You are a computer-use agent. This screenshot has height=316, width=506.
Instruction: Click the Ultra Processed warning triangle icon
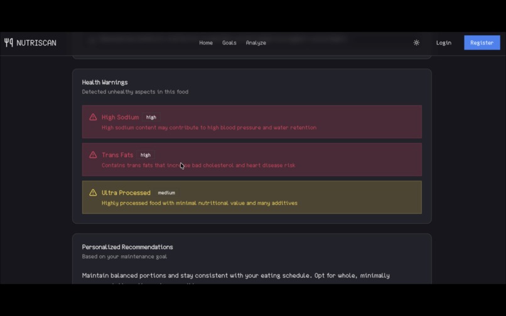pos(93,192)
